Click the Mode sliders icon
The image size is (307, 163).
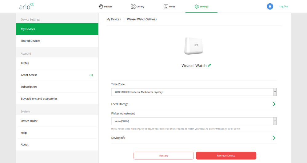click(x=166, y=7)
